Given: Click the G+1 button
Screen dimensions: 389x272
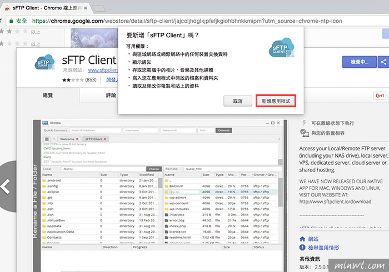Looking at the screenshot, I should click(380, 95).
